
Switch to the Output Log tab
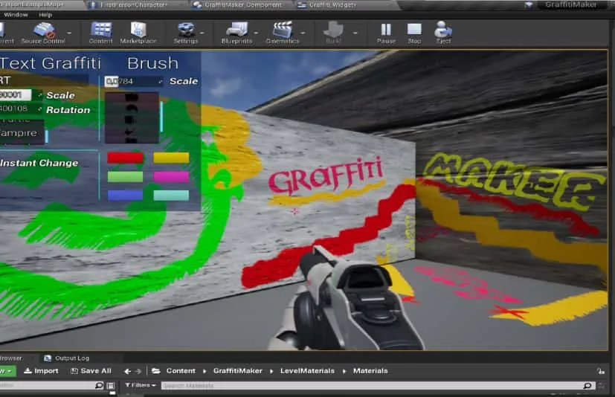(x=71, y=358)
